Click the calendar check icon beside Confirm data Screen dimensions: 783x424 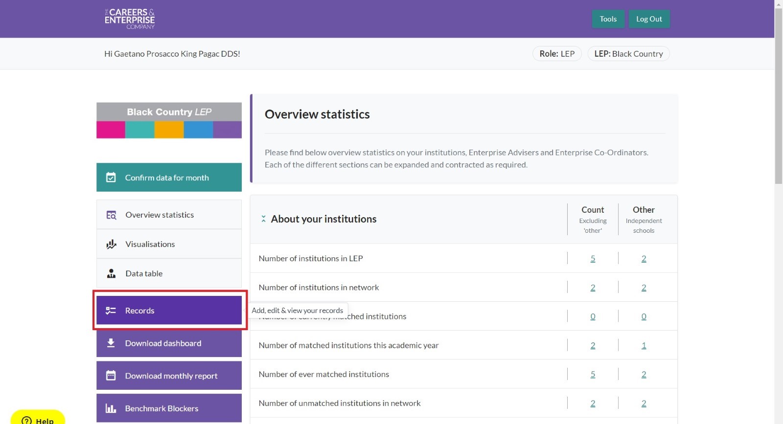tap(111, 178)
